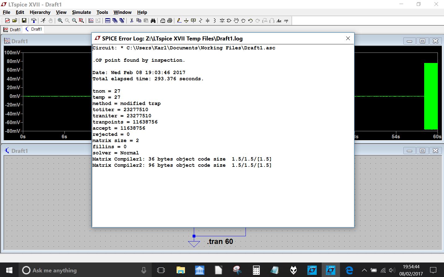444x277 pixels.
Task: Tile windows using the tile icon
Action: (x=108, y=21)
